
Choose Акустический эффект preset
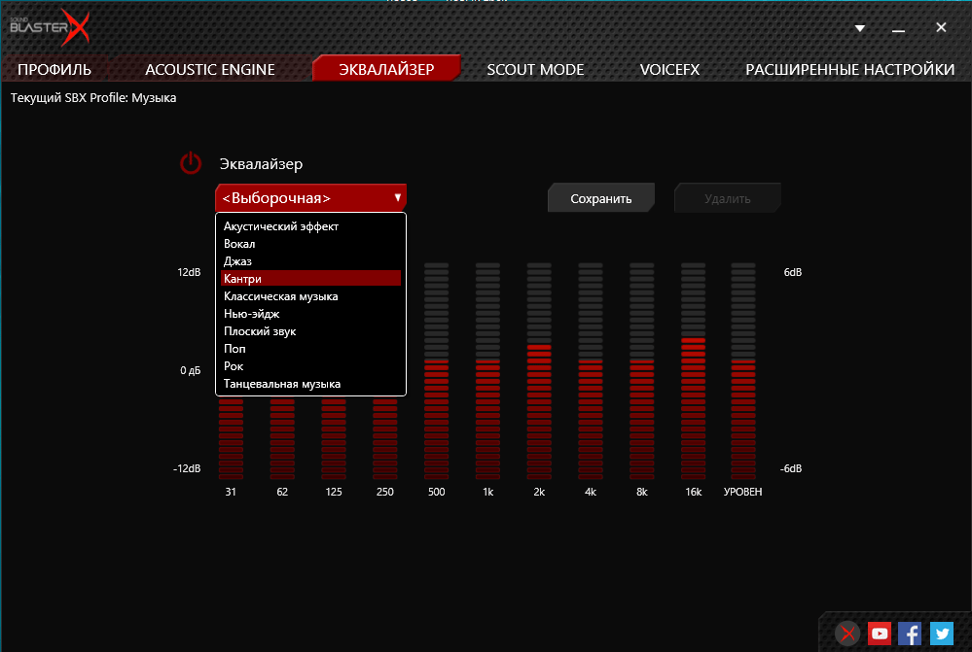pyautogui.click(x=310, y=226)
